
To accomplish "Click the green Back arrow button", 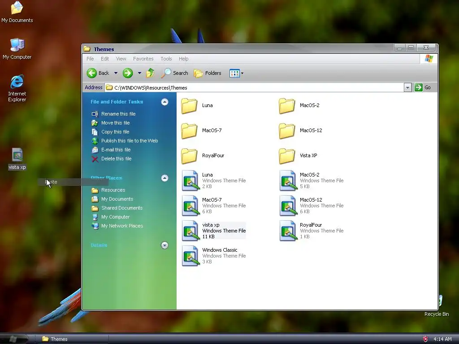I will (x=91, y=73).
